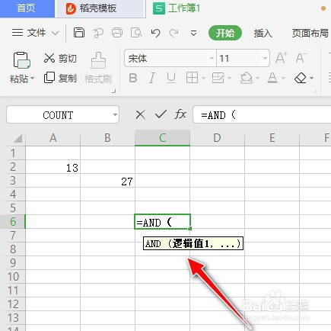Select row 2 header
The height and width of the screenshot is (331, 331).
click(13, 167)
